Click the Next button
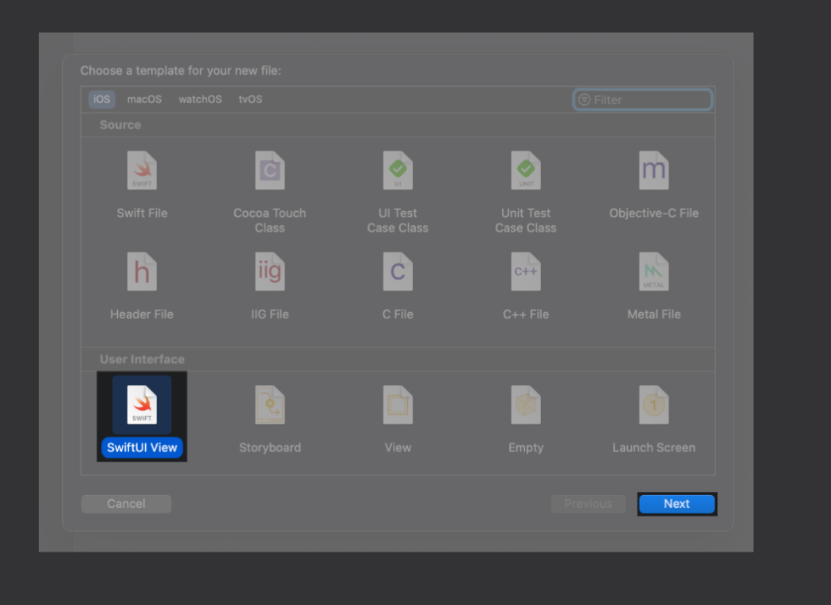The width and height of the screenshot is (831, 605). (676, 504)
